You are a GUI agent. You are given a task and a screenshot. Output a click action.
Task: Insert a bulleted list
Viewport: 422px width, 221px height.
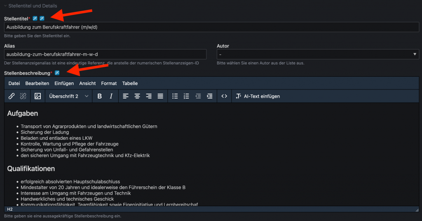[175, 96]
